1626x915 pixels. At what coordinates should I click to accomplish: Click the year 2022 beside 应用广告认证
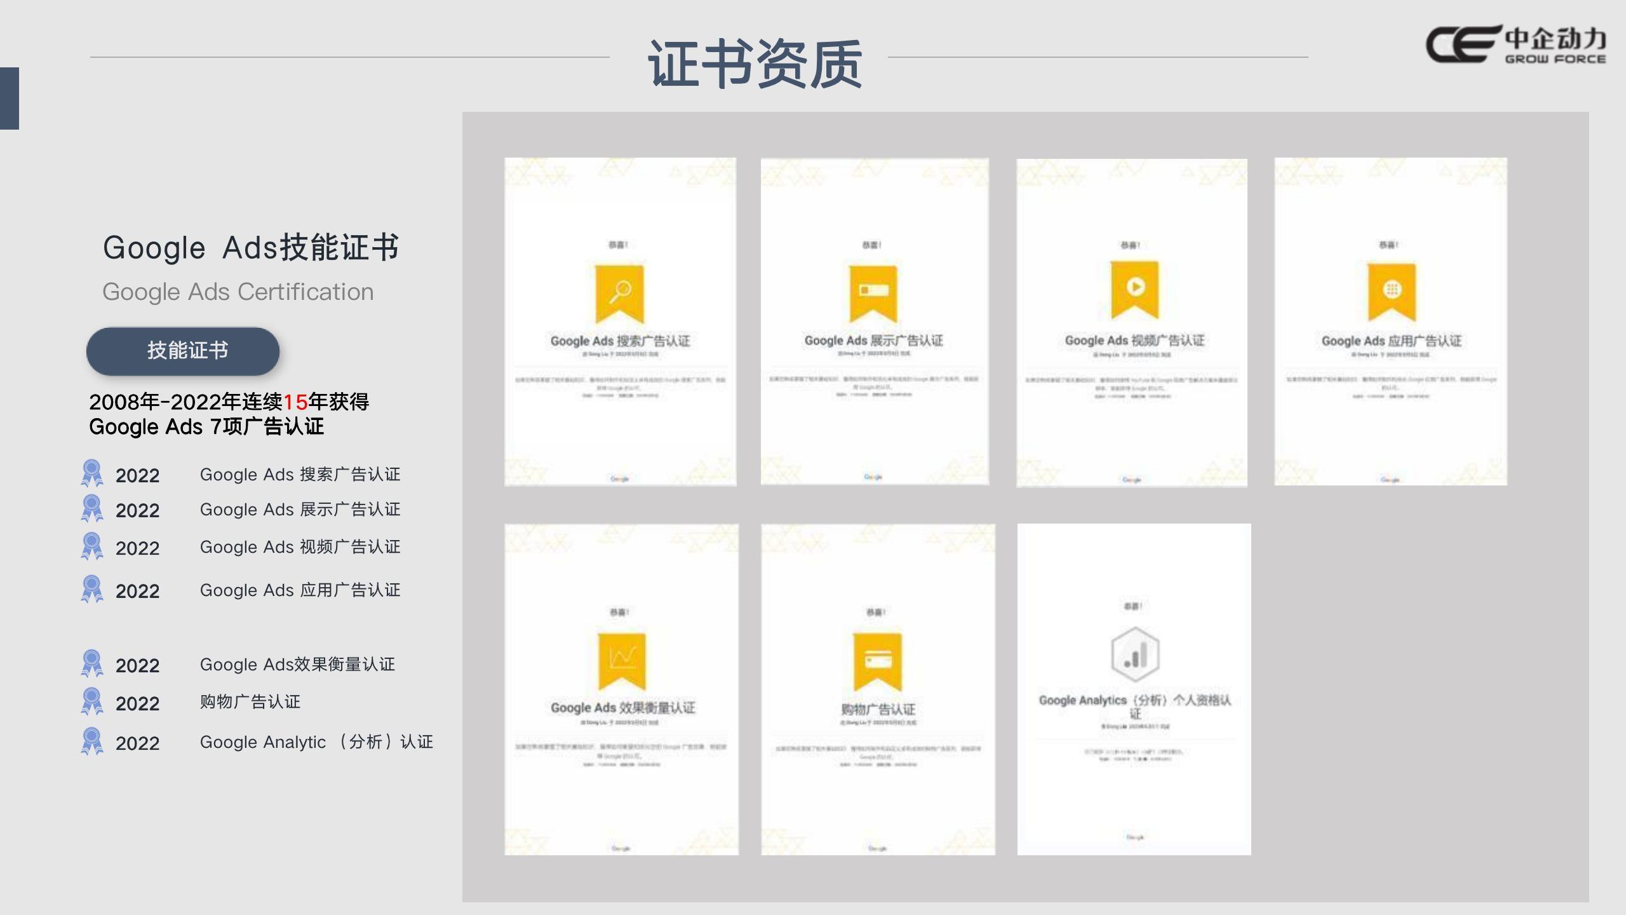tap(137, 591)
